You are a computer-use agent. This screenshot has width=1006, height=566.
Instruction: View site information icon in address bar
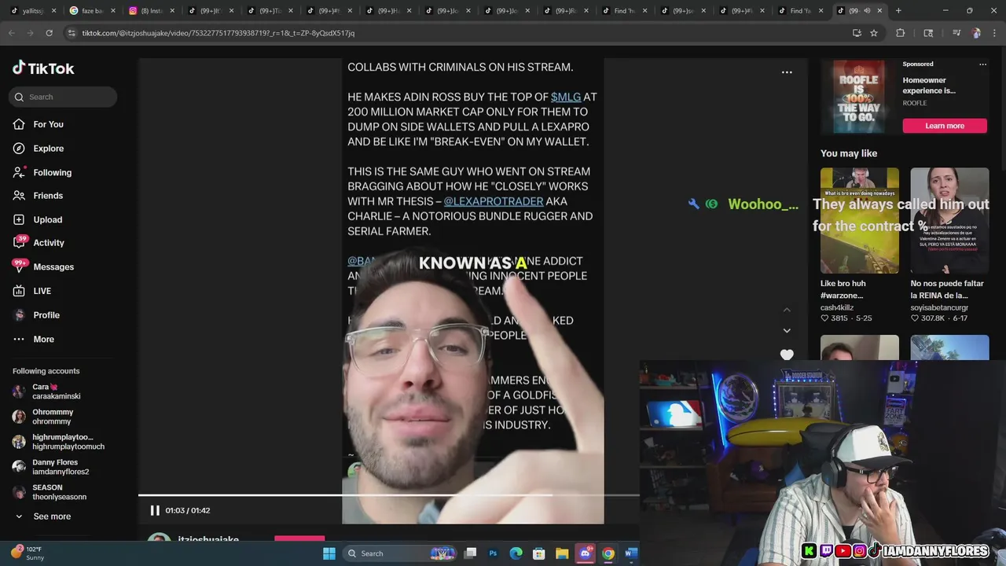tap(72, 33)
